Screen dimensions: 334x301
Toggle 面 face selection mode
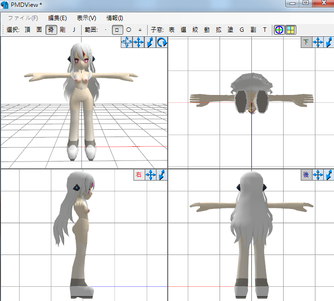pyautogui.click(x=39, y=30)
